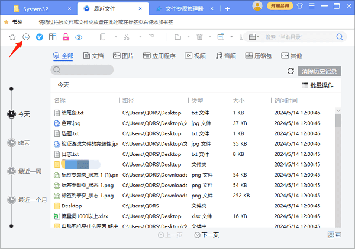Image resolution: width=355 pixels, height=249 pixels.
Task: Select the 文档 category tab
Action: click(x=93, y=56)
